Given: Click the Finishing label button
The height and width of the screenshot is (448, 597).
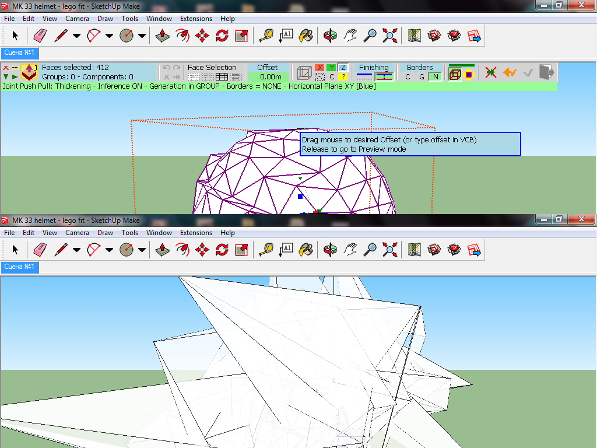Looking at the screenshot, I should [x=374, y=67].
